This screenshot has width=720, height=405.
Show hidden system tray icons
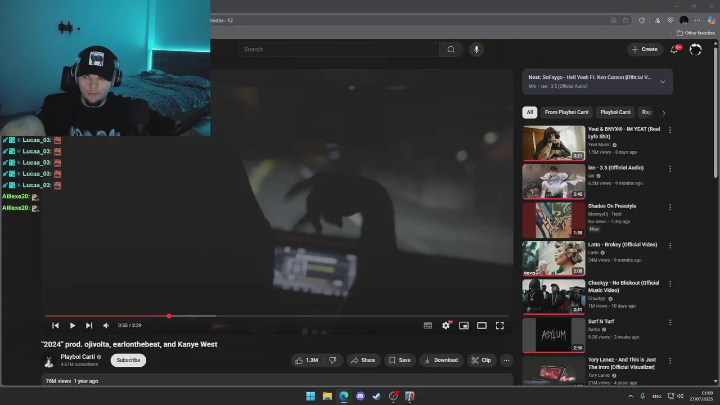click(x=631, y=396)
